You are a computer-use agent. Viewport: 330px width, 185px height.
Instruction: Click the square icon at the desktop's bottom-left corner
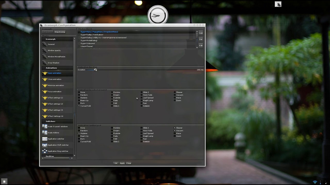pos(4,181)
